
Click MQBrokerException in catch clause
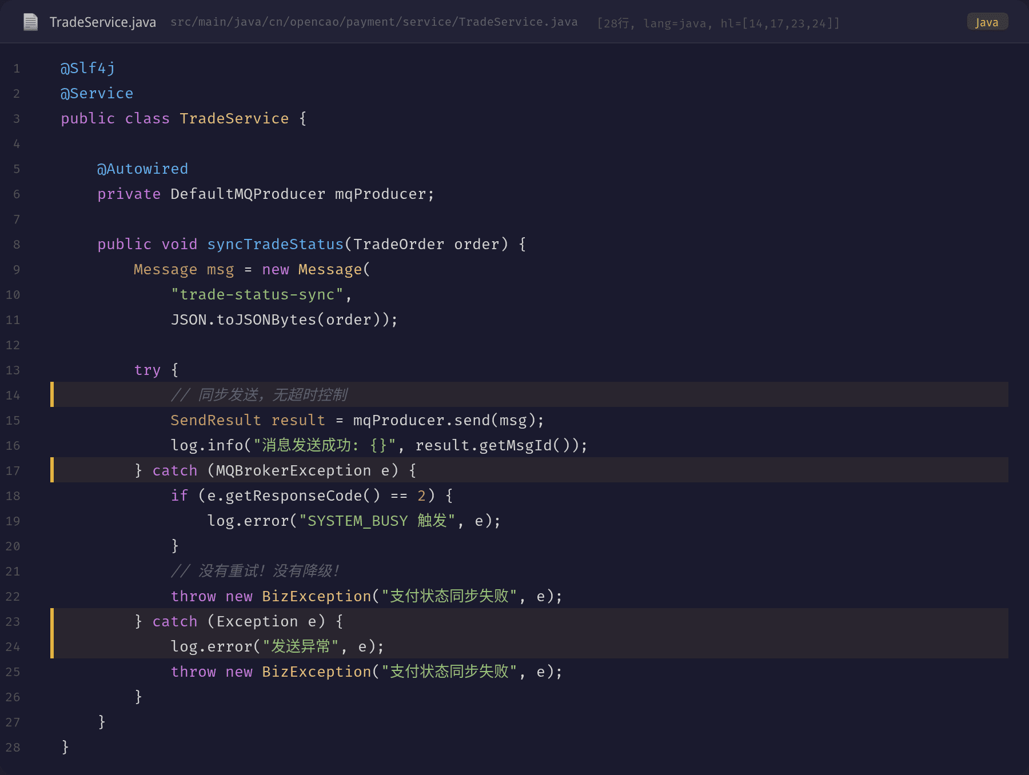294,471
